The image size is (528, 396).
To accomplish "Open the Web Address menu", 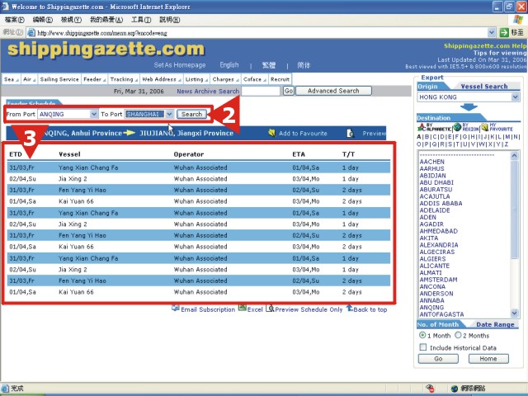I will click(x=162, y=79).
